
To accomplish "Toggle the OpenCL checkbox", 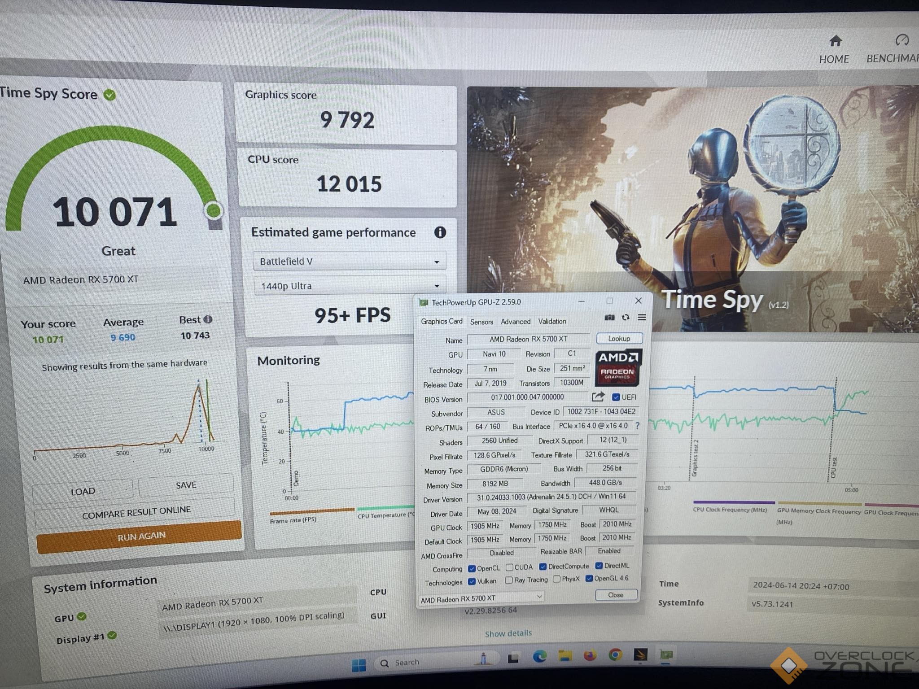I will pyautogui.click(x=472, y=568).
